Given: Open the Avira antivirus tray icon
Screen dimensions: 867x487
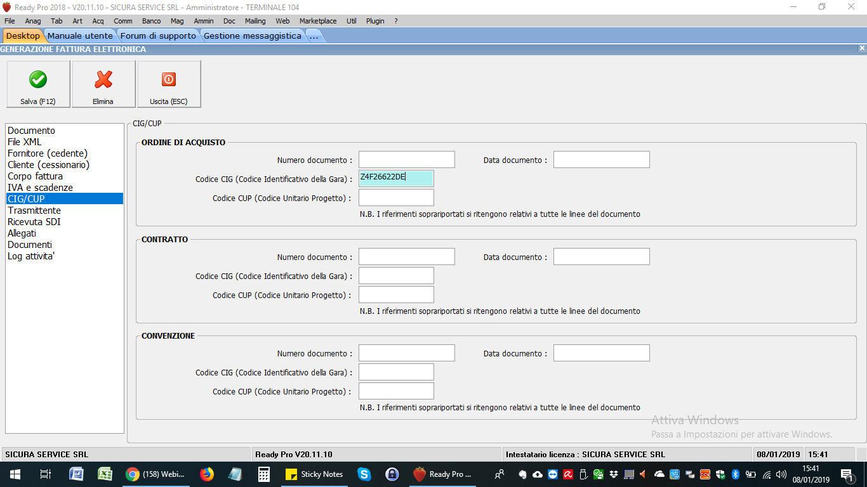Looking at the screenshot, I should tap(568, 474).
